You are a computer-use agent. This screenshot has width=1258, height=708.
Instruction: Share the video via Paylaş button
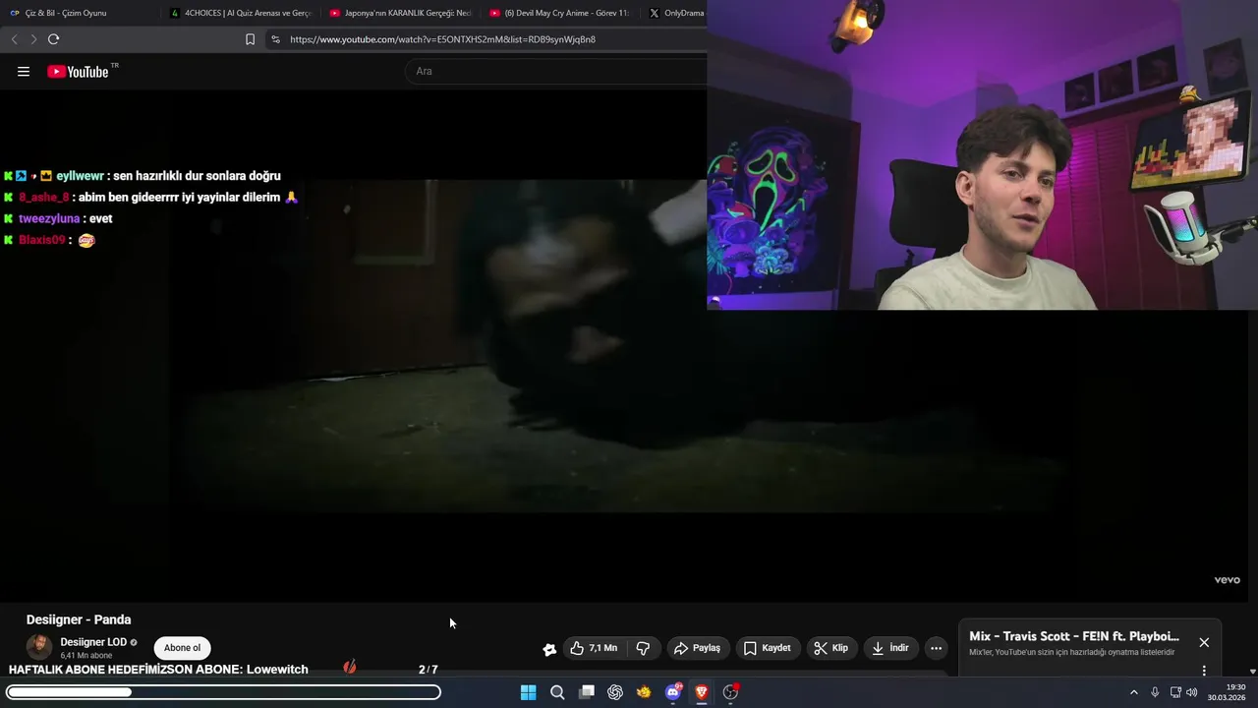click(x=697, y=648)
